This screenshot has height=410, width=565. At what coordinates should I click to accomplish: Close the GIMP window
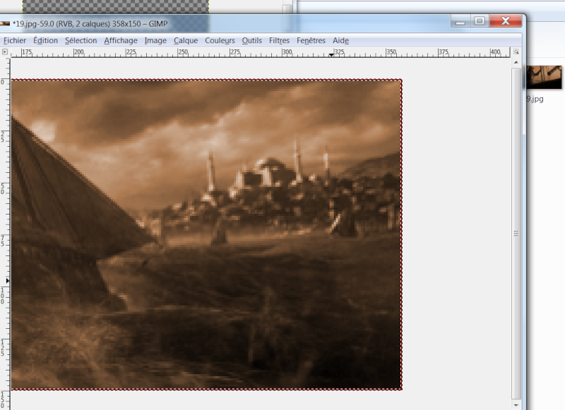tap(506, 21)
